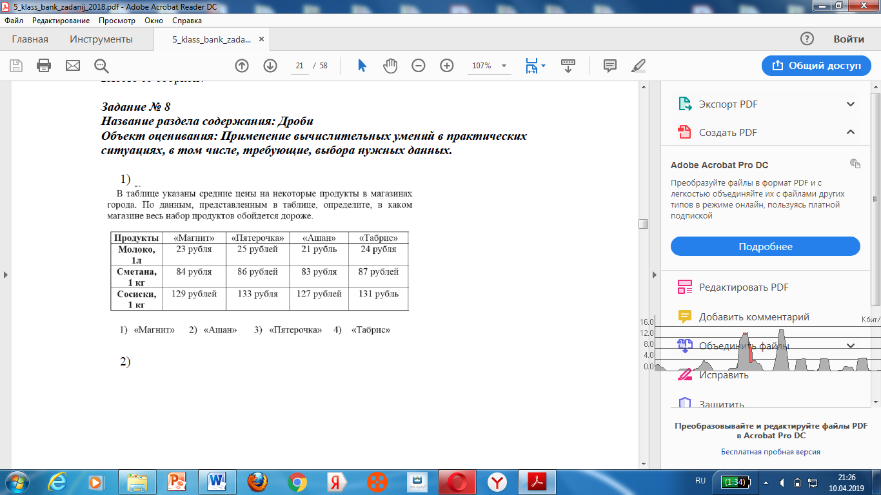
Task: Open fit page options dropdown arrow
Action: [x=543, y=66]
